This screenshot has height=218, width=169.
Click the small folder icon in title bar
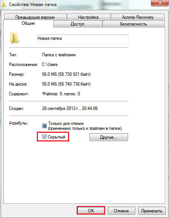[4, 4]
